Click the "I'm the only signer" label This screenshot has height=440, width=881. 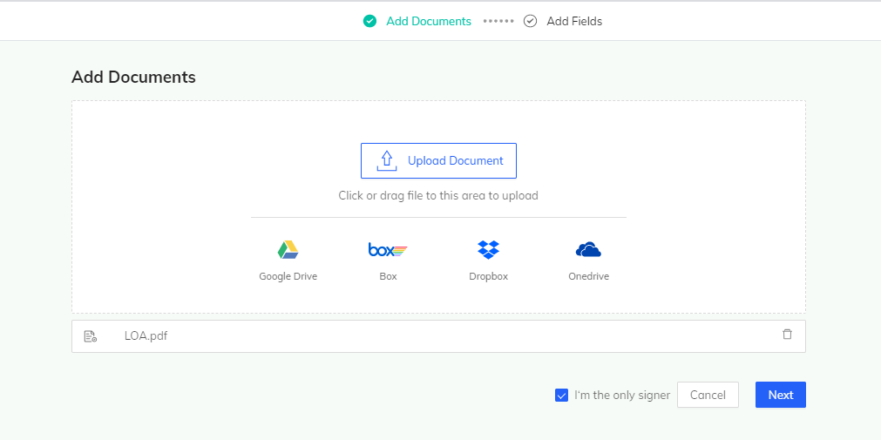[x=622, y=396]
